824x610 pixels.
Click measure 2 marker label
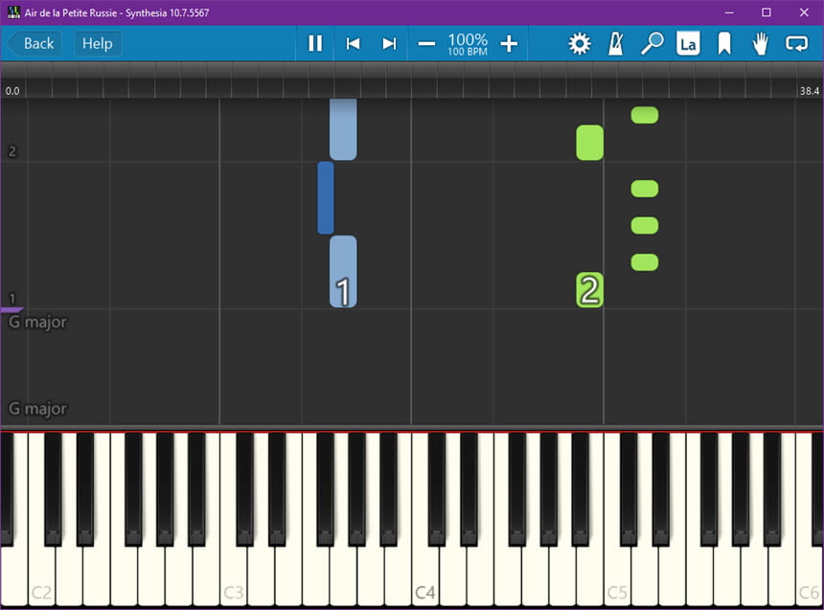12,151
